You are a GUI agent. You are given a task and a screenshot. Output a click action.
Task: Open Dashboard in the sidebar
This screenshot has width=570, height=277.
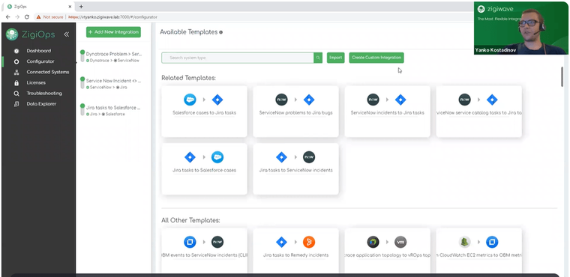pos(38,51)
